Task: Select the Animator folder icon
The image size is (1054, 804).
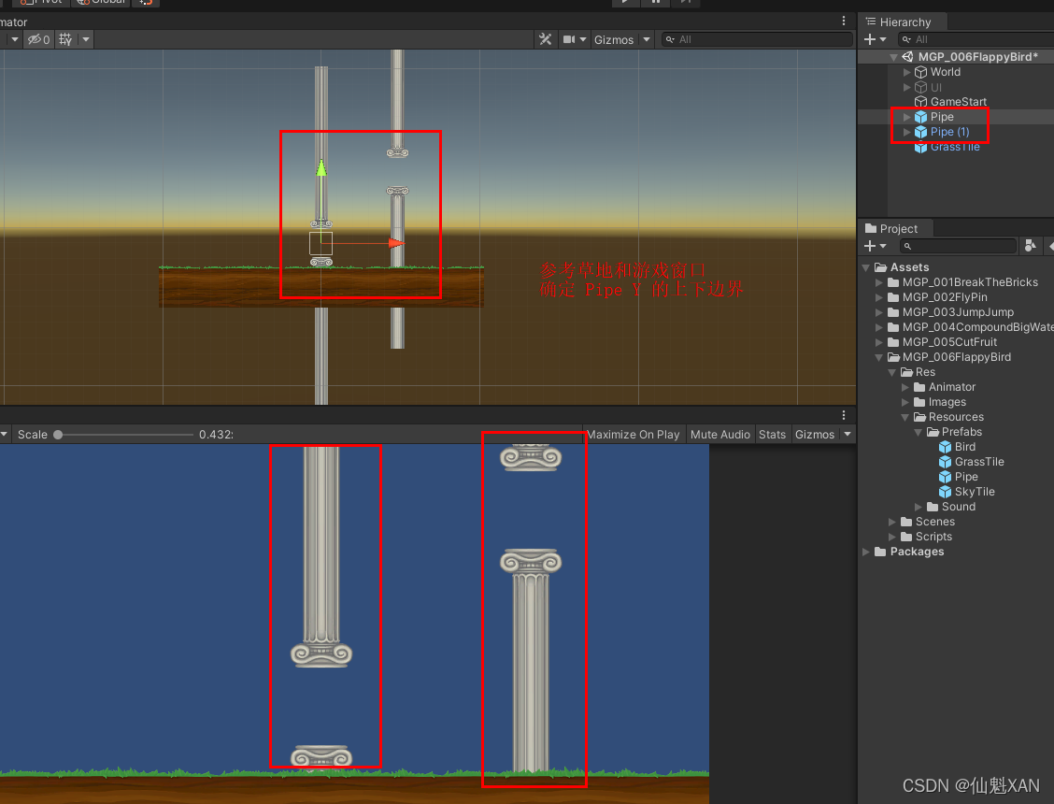Action: click(919, 387)
